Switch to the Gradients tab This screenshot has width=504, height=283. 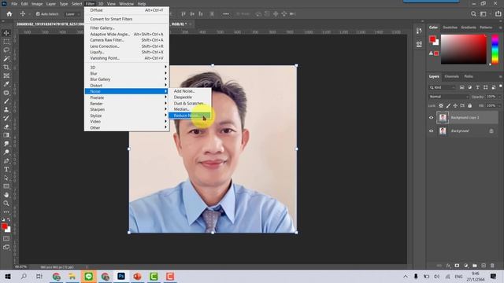coord(469,28)
